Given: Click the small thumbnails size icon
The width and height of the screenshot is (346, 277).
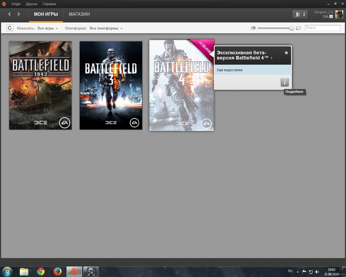Looking at the screenshot, I should pyautogui.click(x=253, y=28).
